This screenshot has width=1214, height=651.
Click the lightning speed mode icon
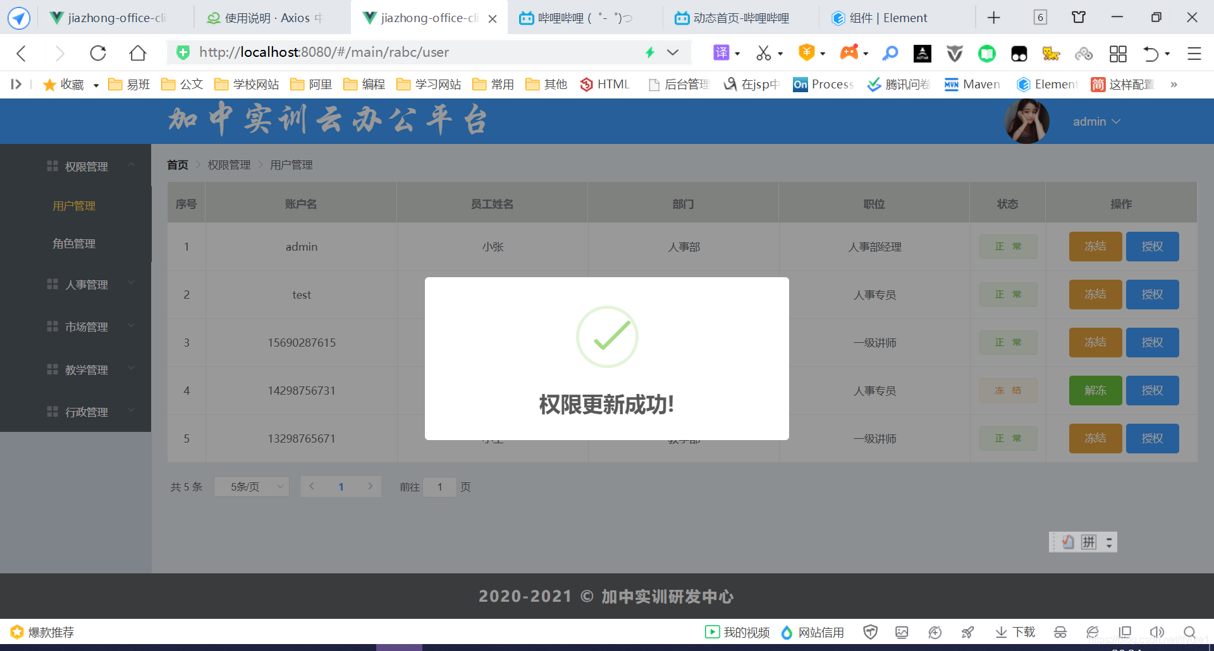point(649,52)
